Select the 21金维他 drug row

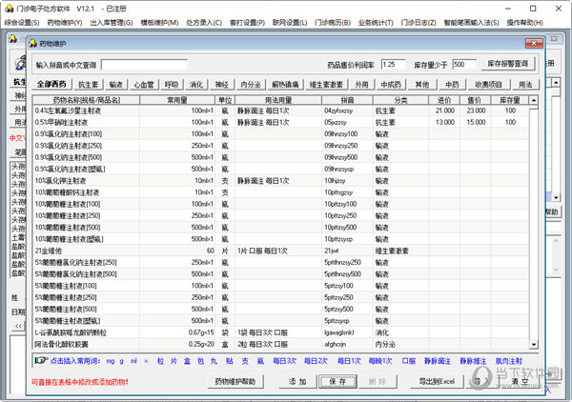280,251
